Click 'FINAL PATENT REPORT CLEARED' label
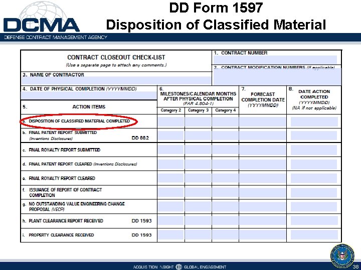Image resolution: width=361 pixels, height=270 pixels. pos(60,164)
